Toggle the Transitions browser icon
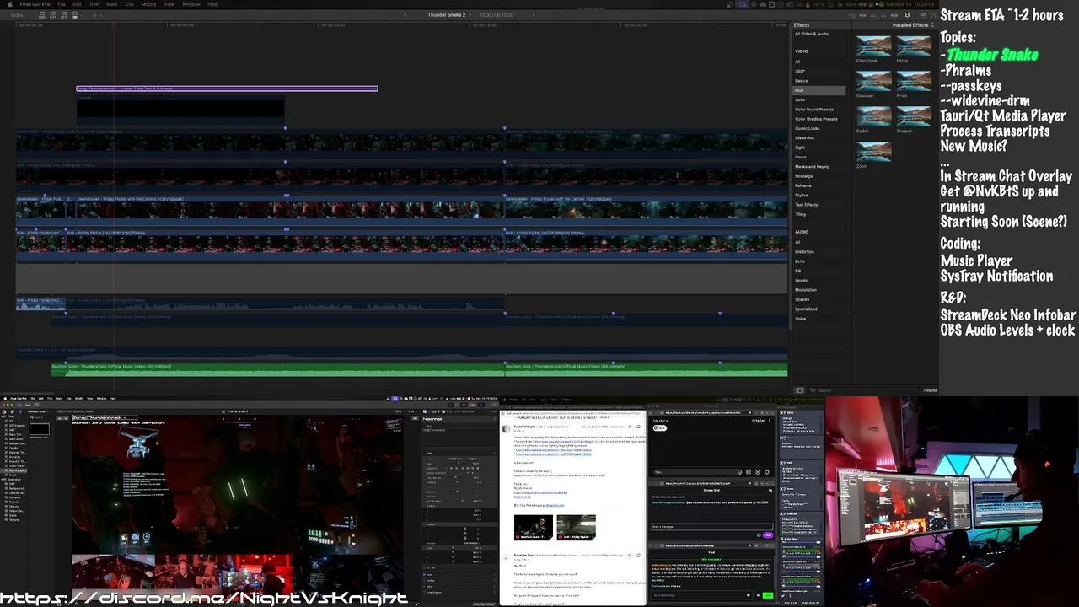 933,15
